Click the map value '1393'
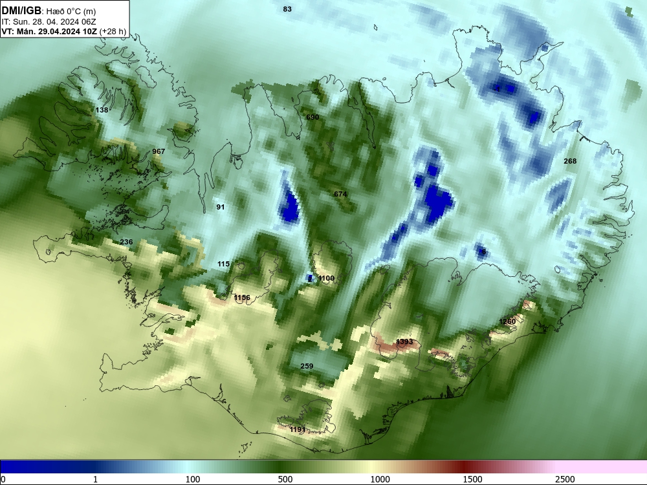The height and width of the screenshot is (485, 647). pos(404,341)
